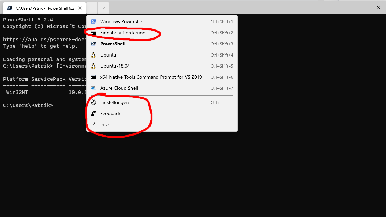The height and width of the screenshot is (217, 386).
Task: Click the Ctrl+Shift+7 shortcut label
Action: pyautogui.click(x=222, y=88)
